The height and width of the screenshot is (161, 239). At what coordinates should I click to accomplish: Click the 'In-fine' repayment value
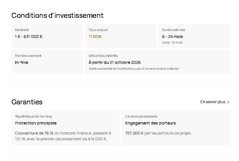coord(22,62)
